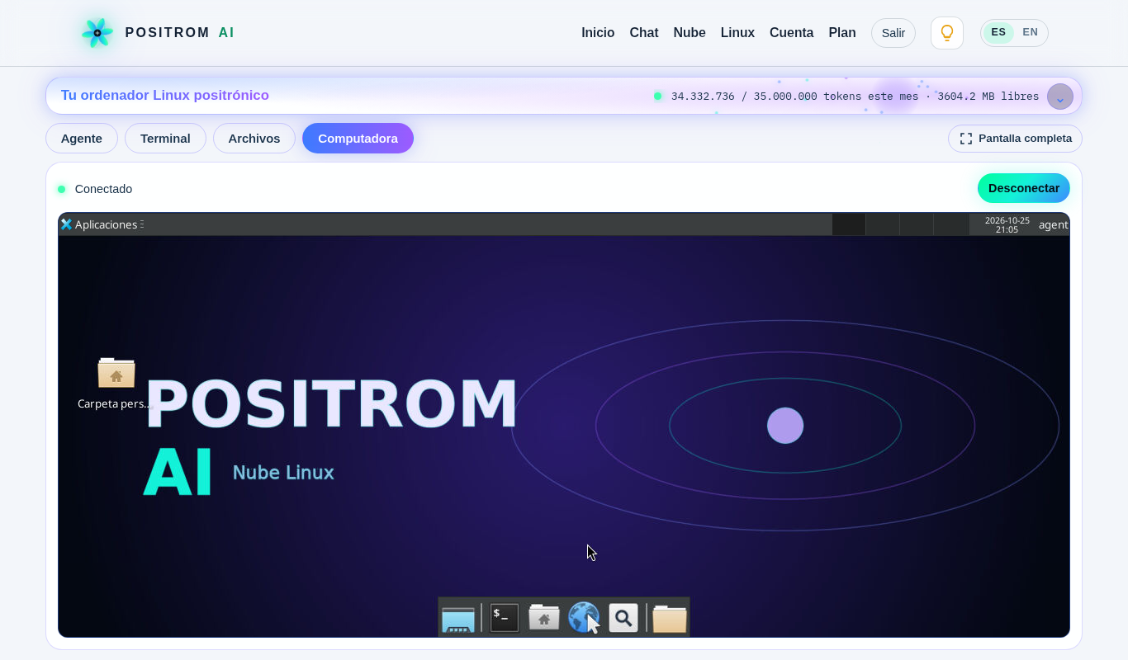Open the Linux navigation item
This screenshot has width=1128, height=660.
point(737,33)
